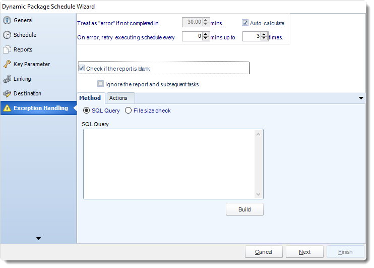Click the Schedule clock icon
The image size is (374, 268).
point(7,35)
